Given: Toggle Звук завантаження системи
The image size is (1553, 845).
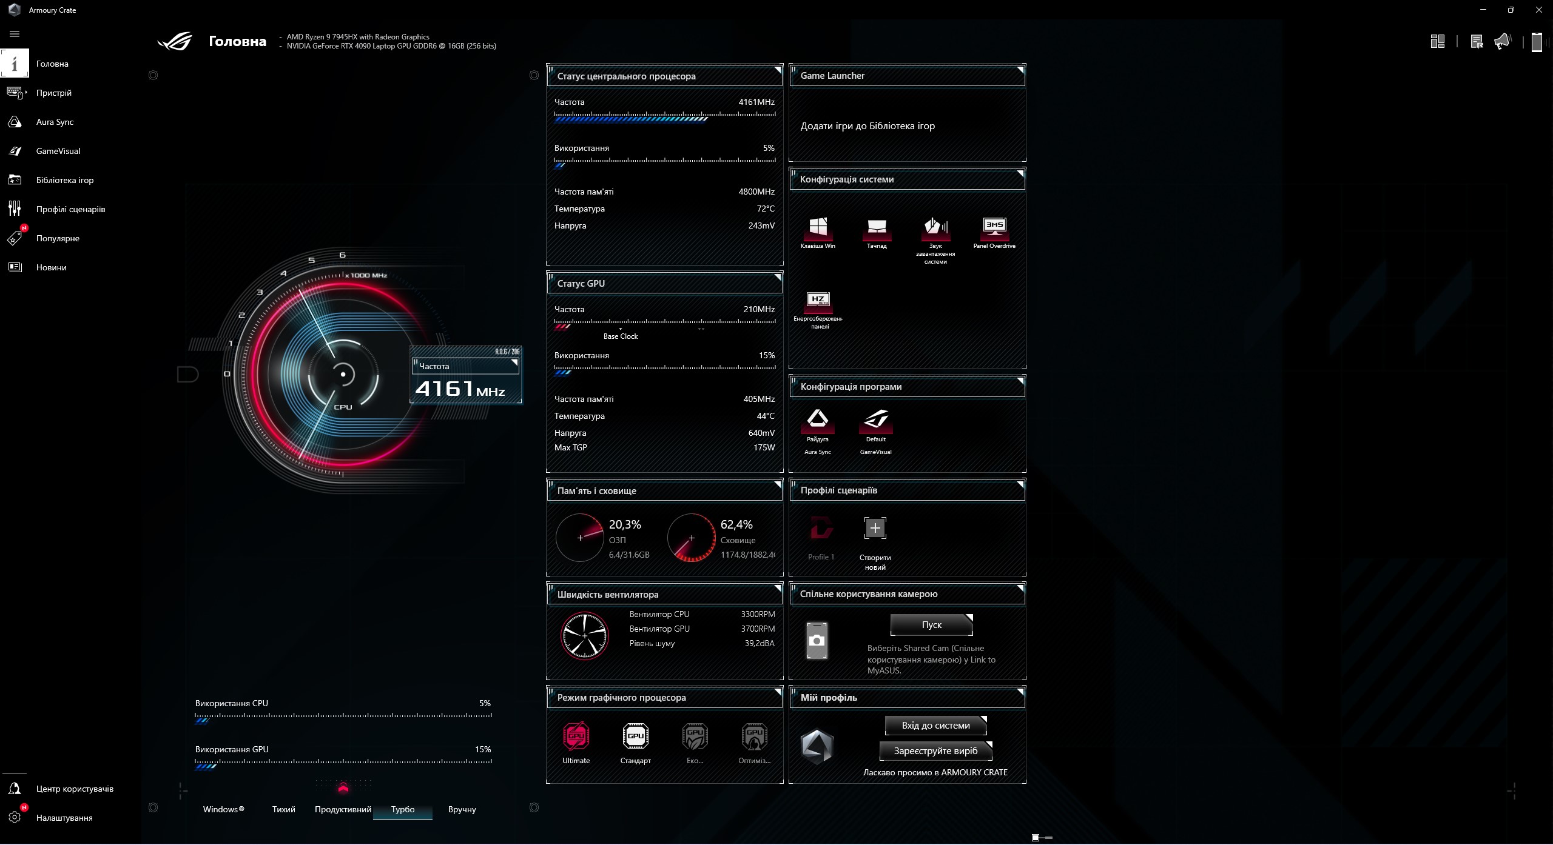Looking at the screenshot, I should 935,229.
